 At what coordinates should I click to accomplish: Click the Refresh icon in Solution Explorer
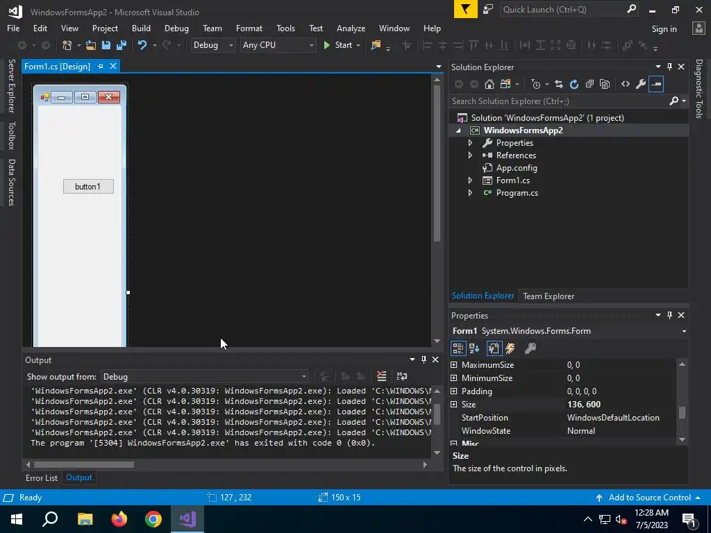574,84
